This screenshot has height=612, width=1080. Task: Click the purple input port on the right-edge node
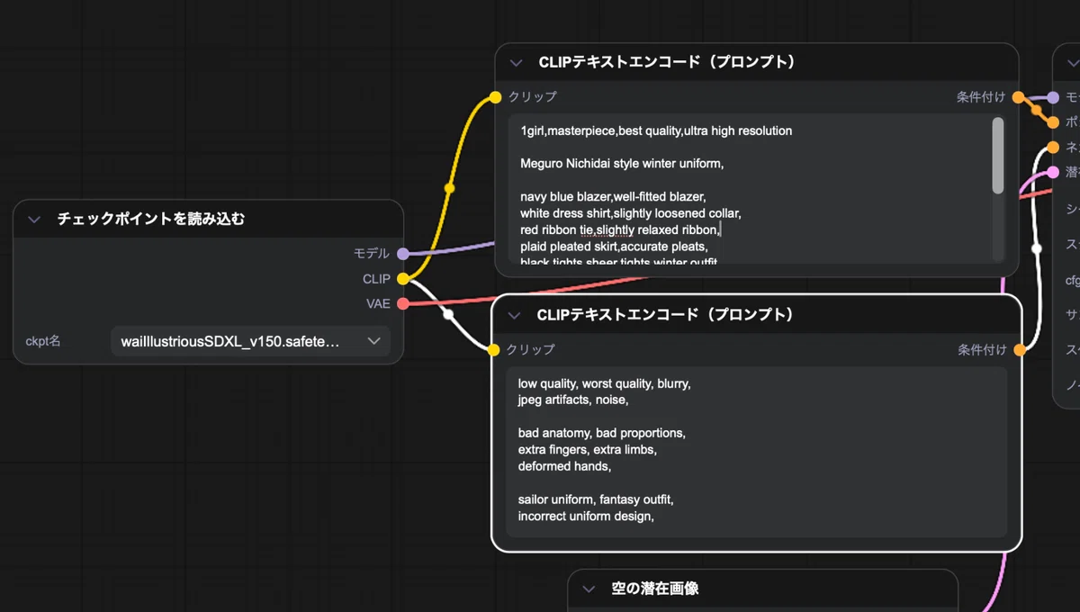point(1054,97)
